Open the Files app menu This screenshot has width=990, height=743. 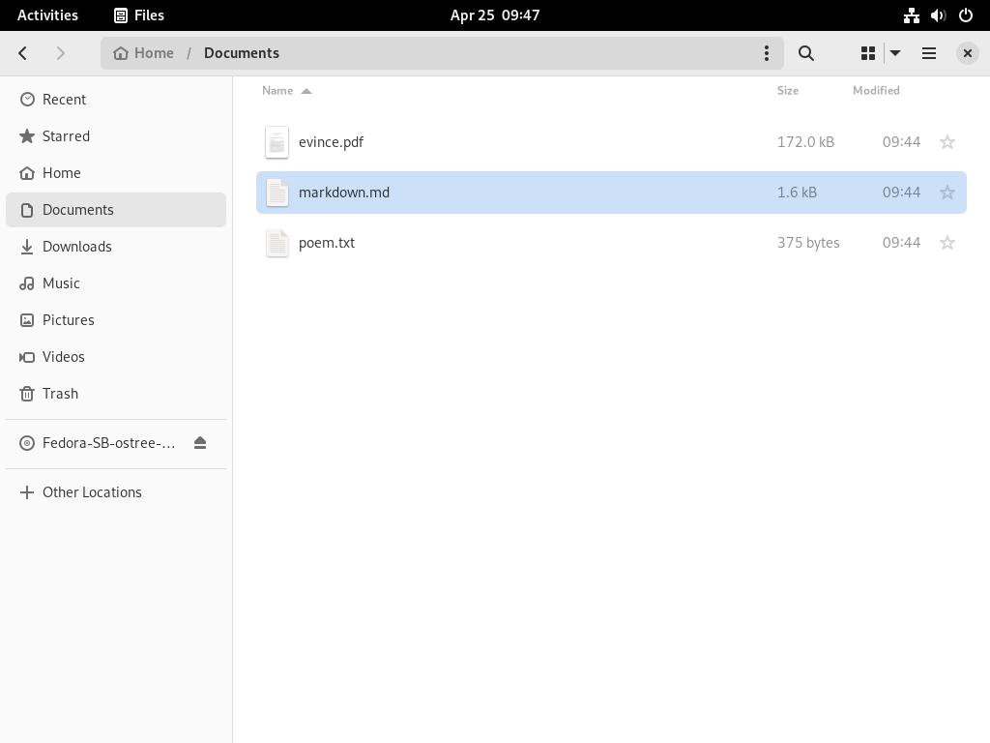(x=139, y=15)
